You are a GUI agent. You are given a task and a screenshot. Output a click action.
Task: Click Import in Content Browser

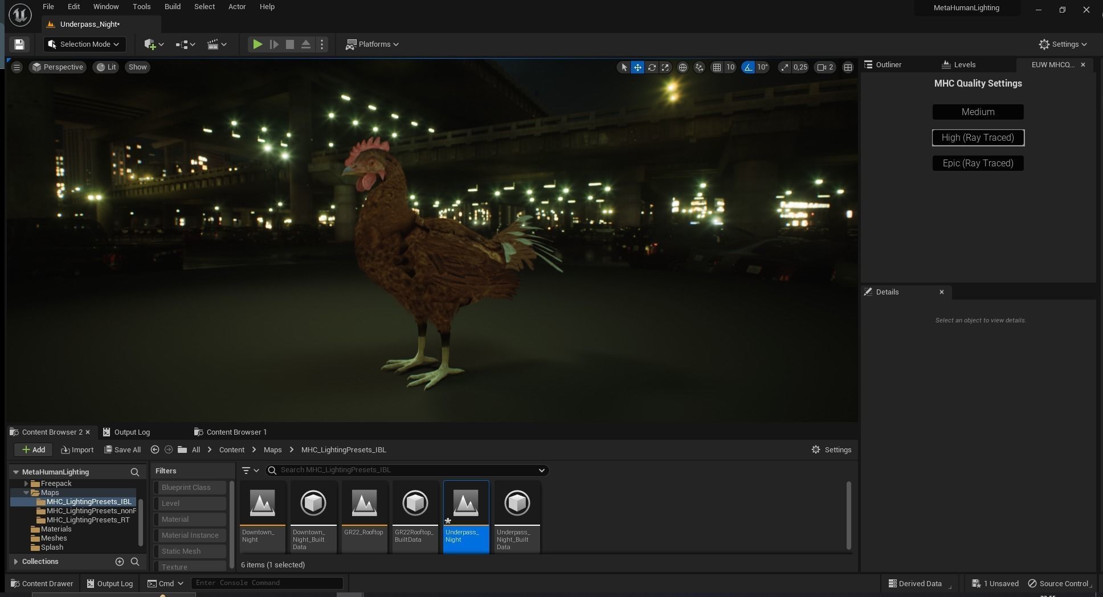coord(77,449)
